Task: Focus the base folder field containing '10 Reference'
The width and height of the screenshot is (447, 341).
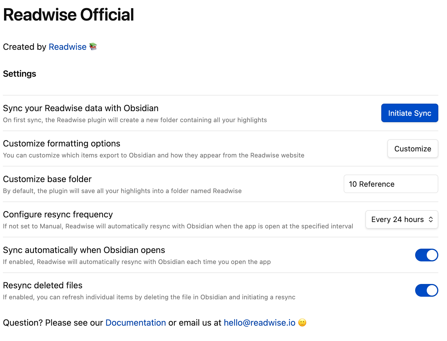Action: point(391,184)
